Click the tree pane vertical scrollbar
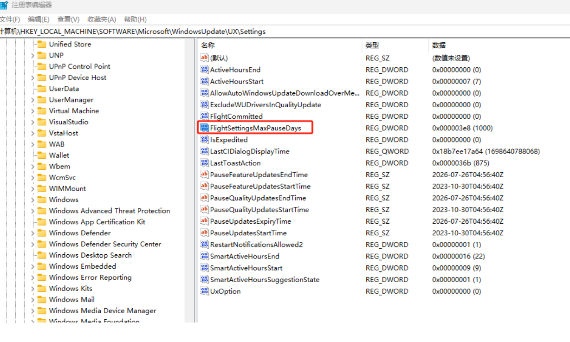Viewport: 570px width, 342px height. (189, 180)
